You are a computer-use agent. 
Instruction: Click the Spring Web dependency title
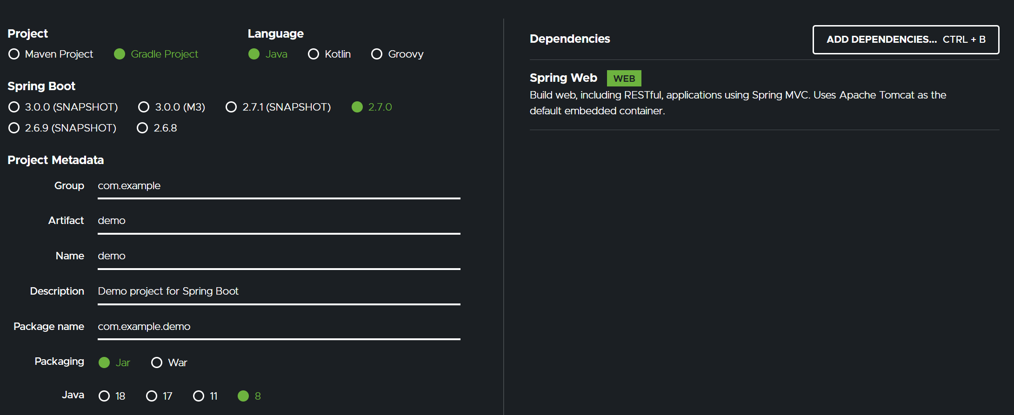563,78
